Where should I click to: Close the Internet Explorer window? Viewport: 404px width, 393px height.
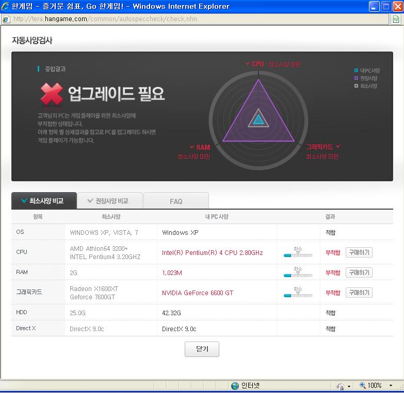click(x=398, y=6)
